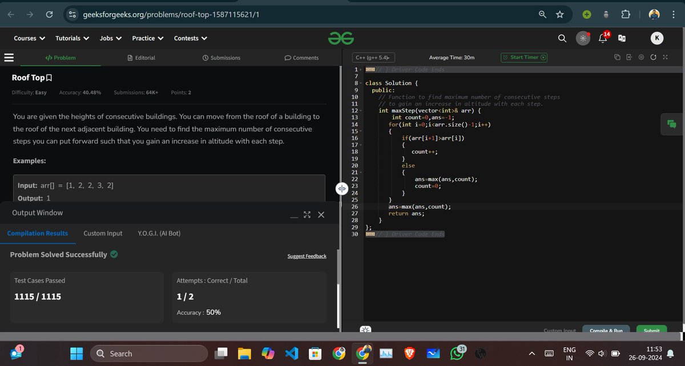Screen dimensions: 685x366
Task: View site information icon in address bar
Action: (x=72, y=15)
